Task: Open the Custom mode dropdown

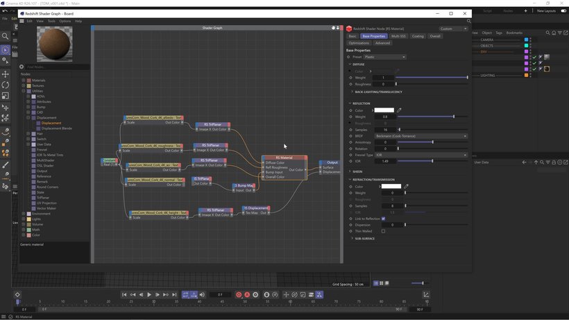Action: point(453,28)
